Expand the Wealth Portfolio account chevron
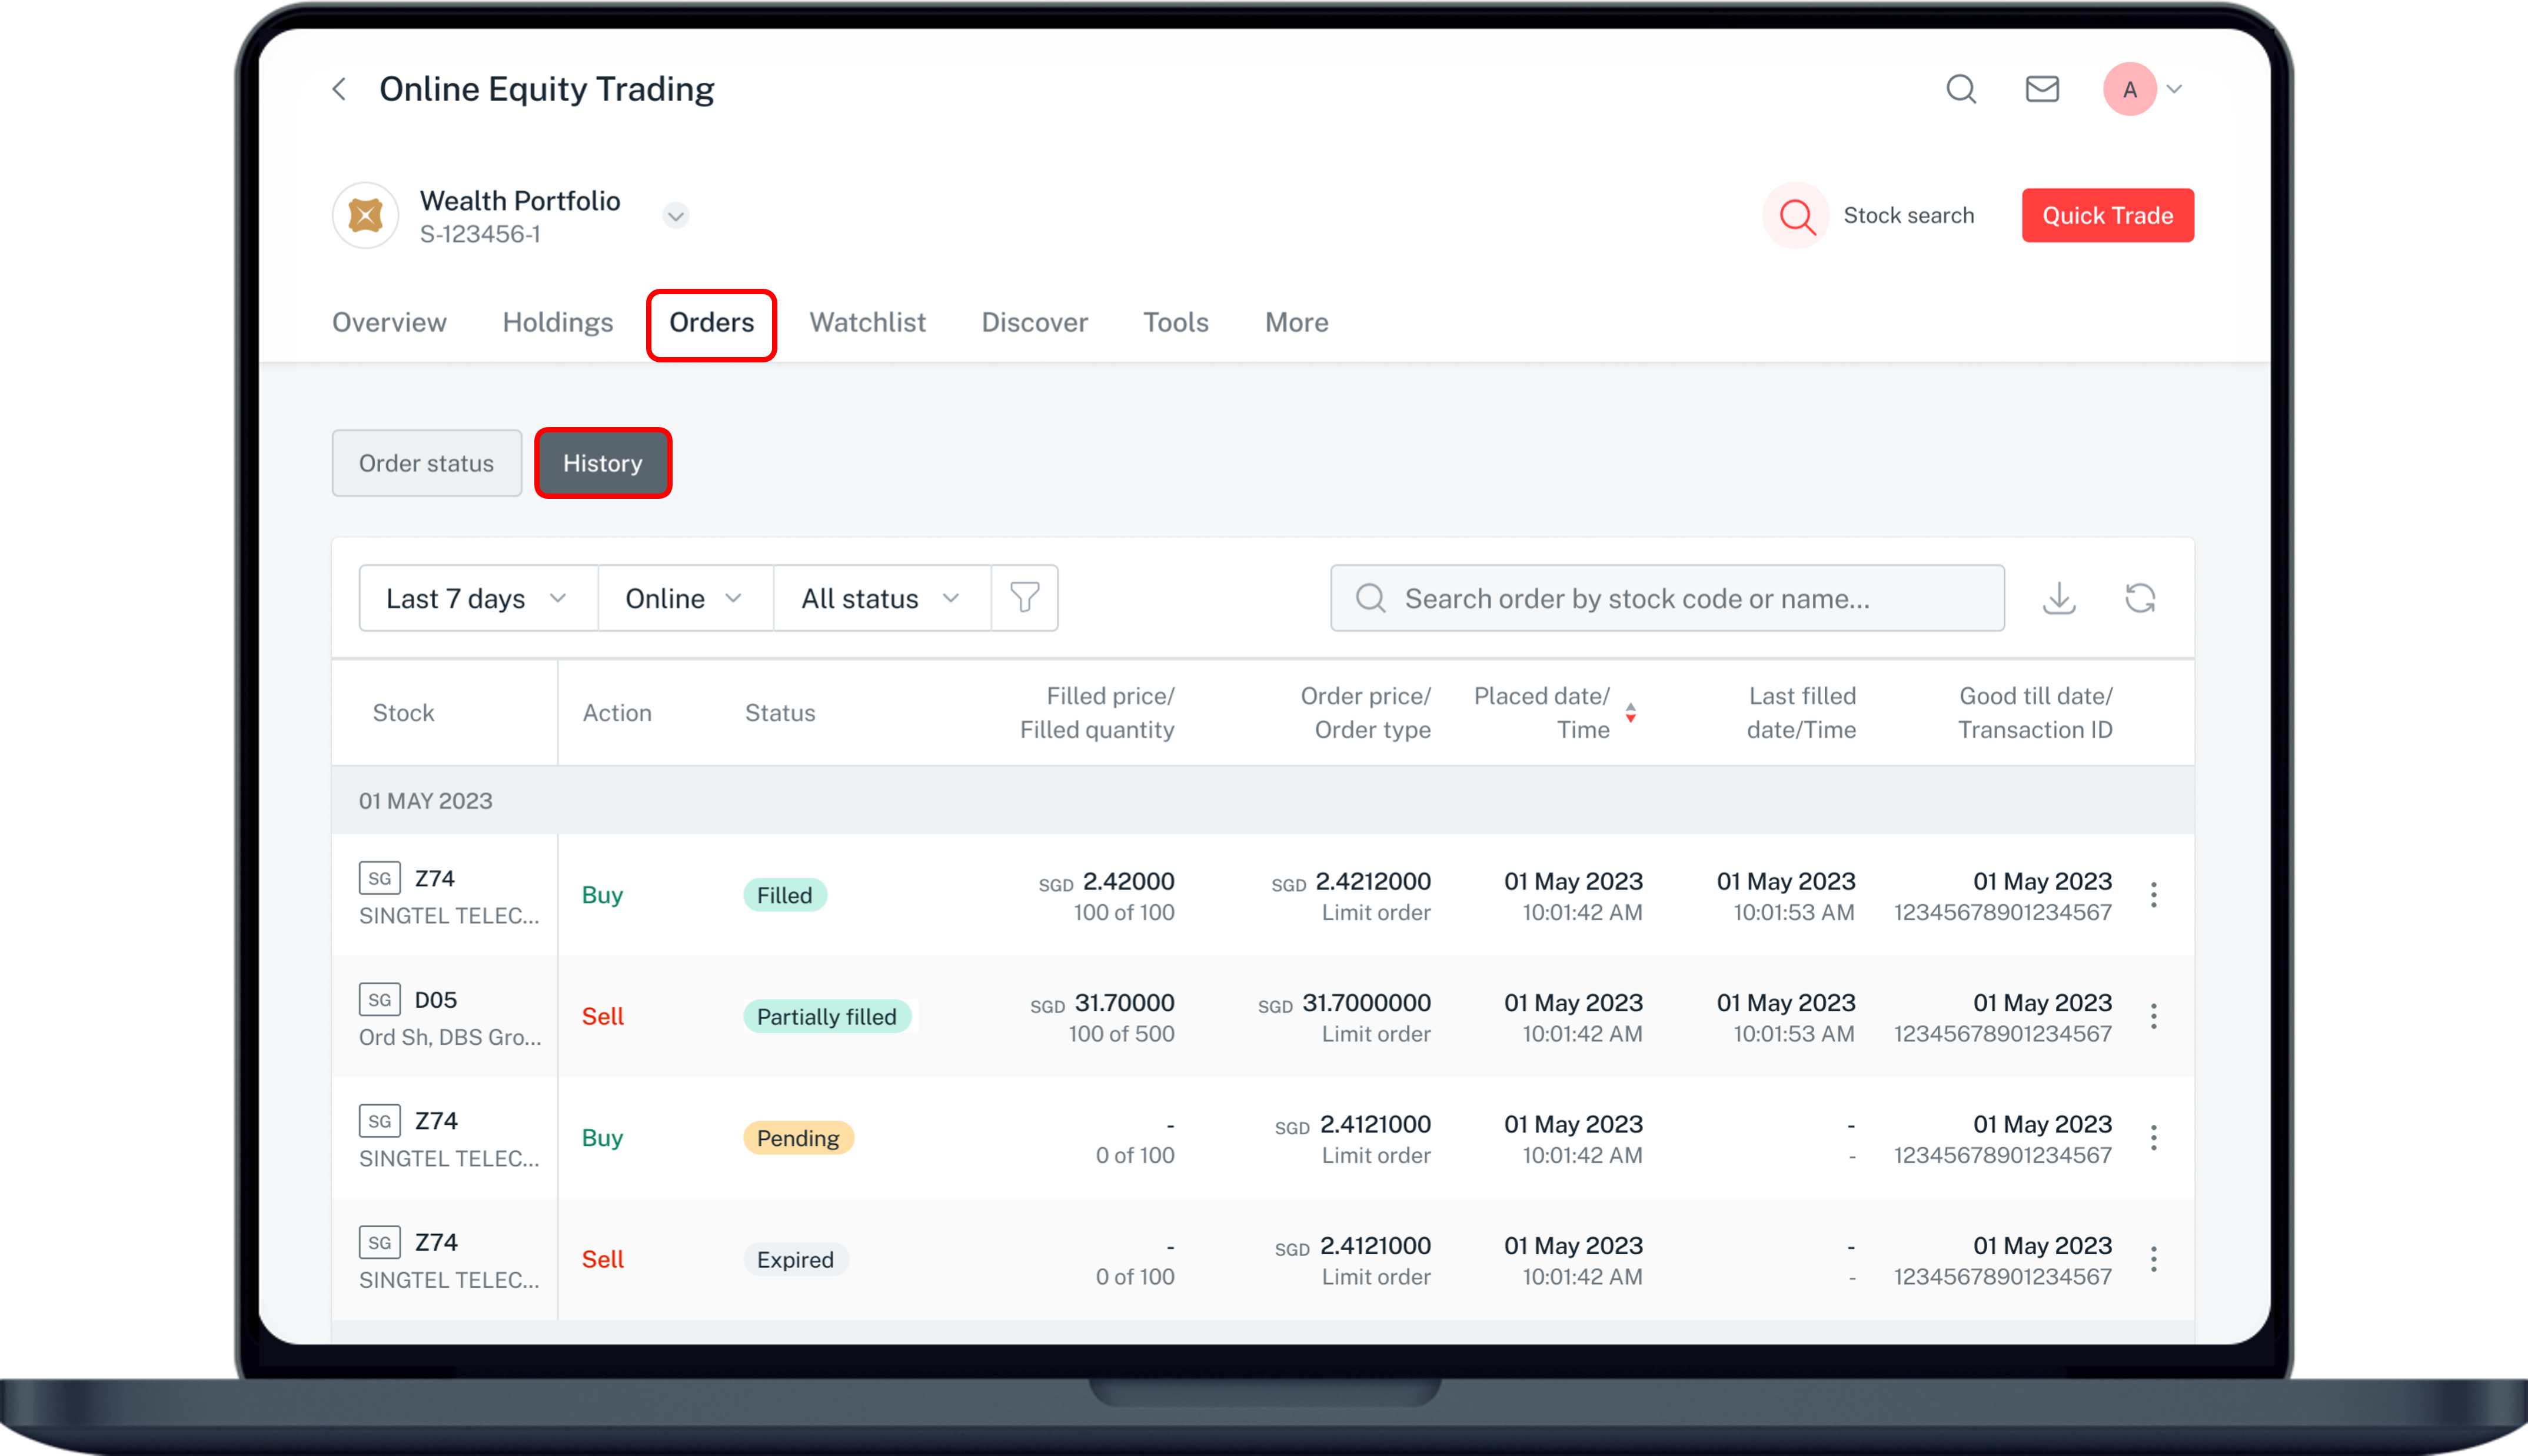Viewport: 2528px width, 1456px height. pyautogui.click(x=676, y=216)
